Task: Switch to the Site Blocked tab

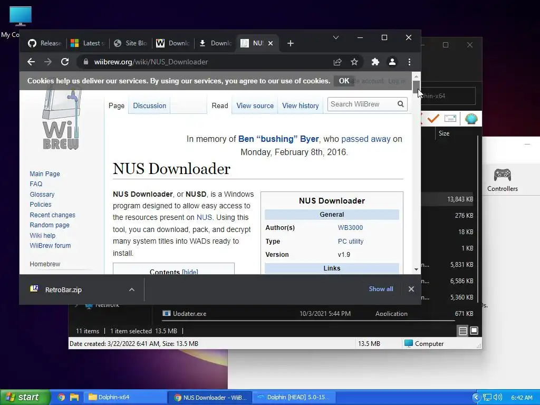Action: (x=130, y=43)
